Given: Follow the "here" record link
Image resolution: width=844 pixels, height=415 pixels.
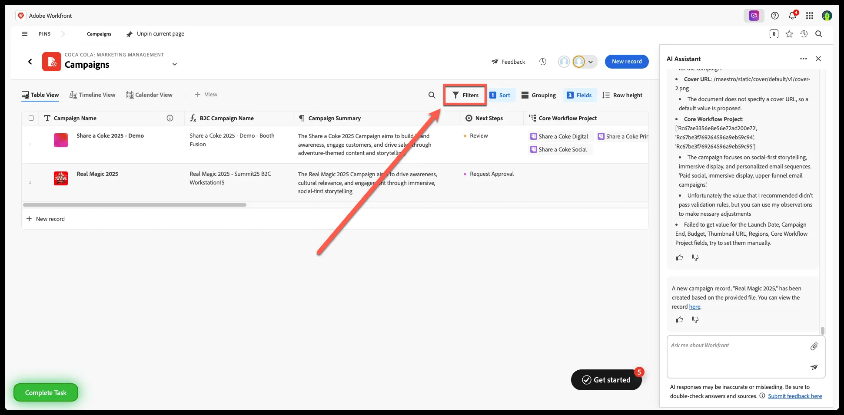Looking at the screenshot, I should click(694, 306).
